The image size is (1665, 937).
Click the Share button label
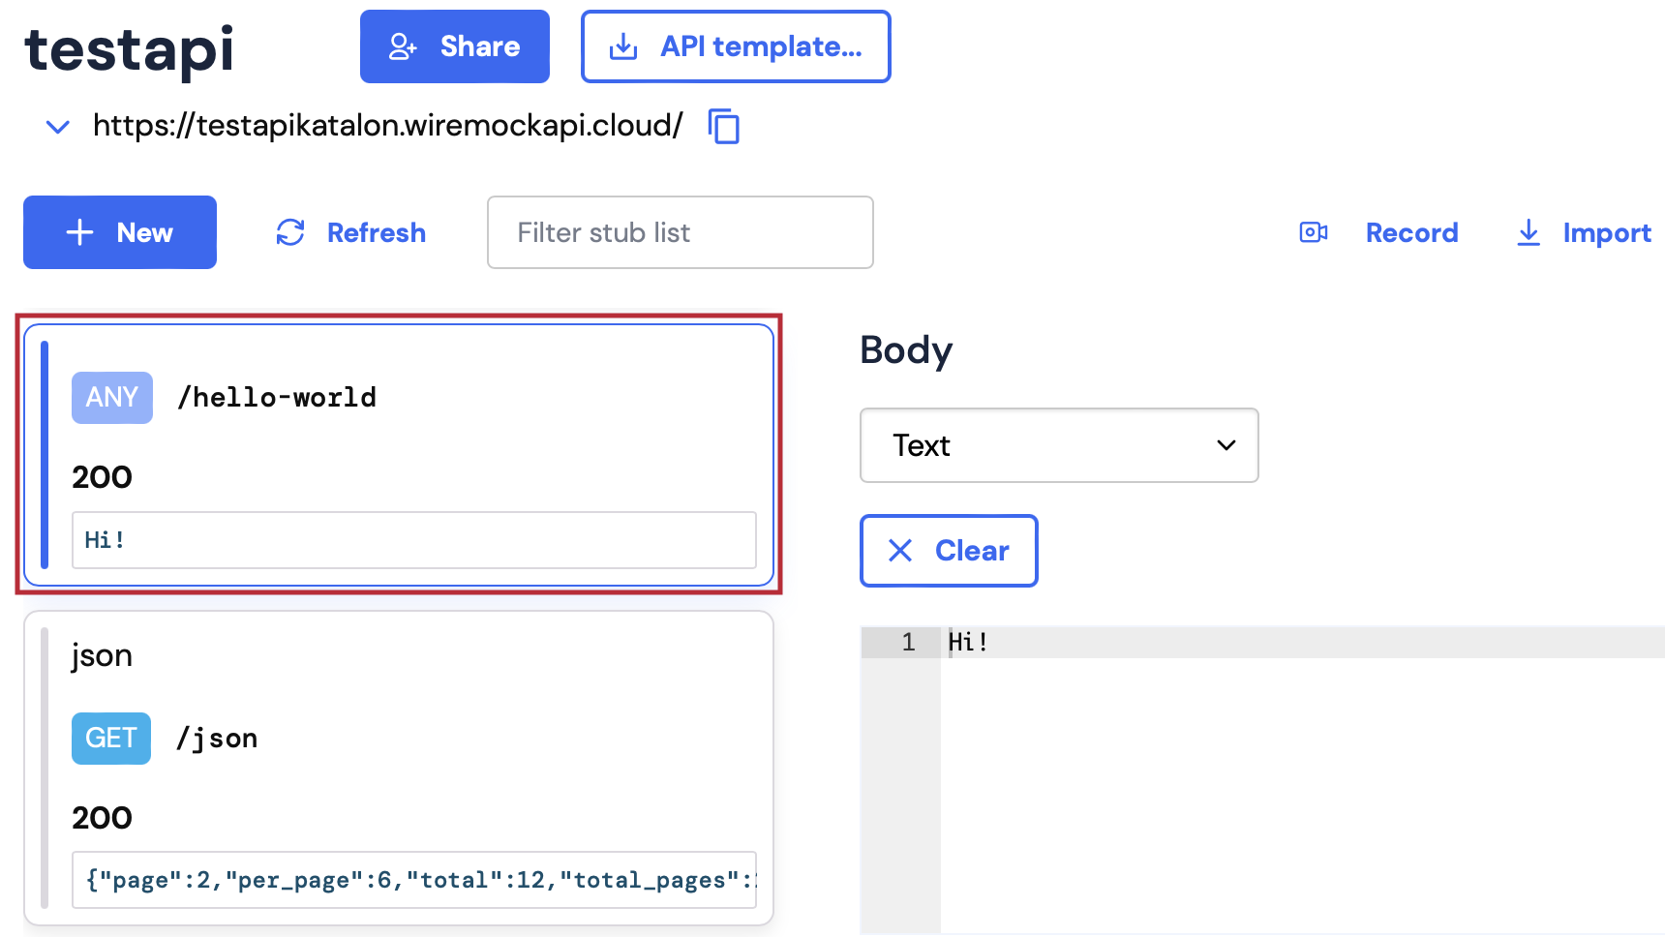pyautogui.click(x=480, y=46)
